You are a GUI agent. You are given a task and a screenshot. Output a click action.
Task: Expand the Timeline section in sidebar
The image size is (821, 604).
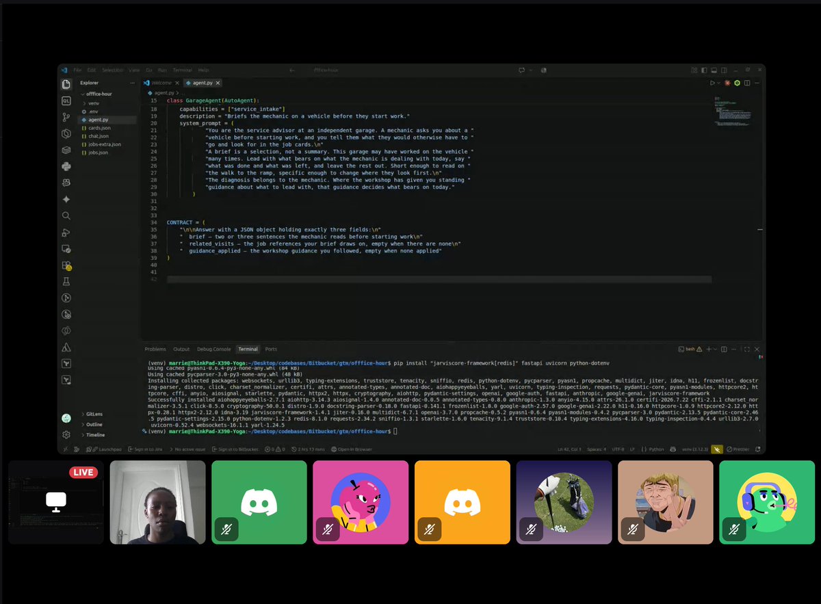tap(95, 434)
